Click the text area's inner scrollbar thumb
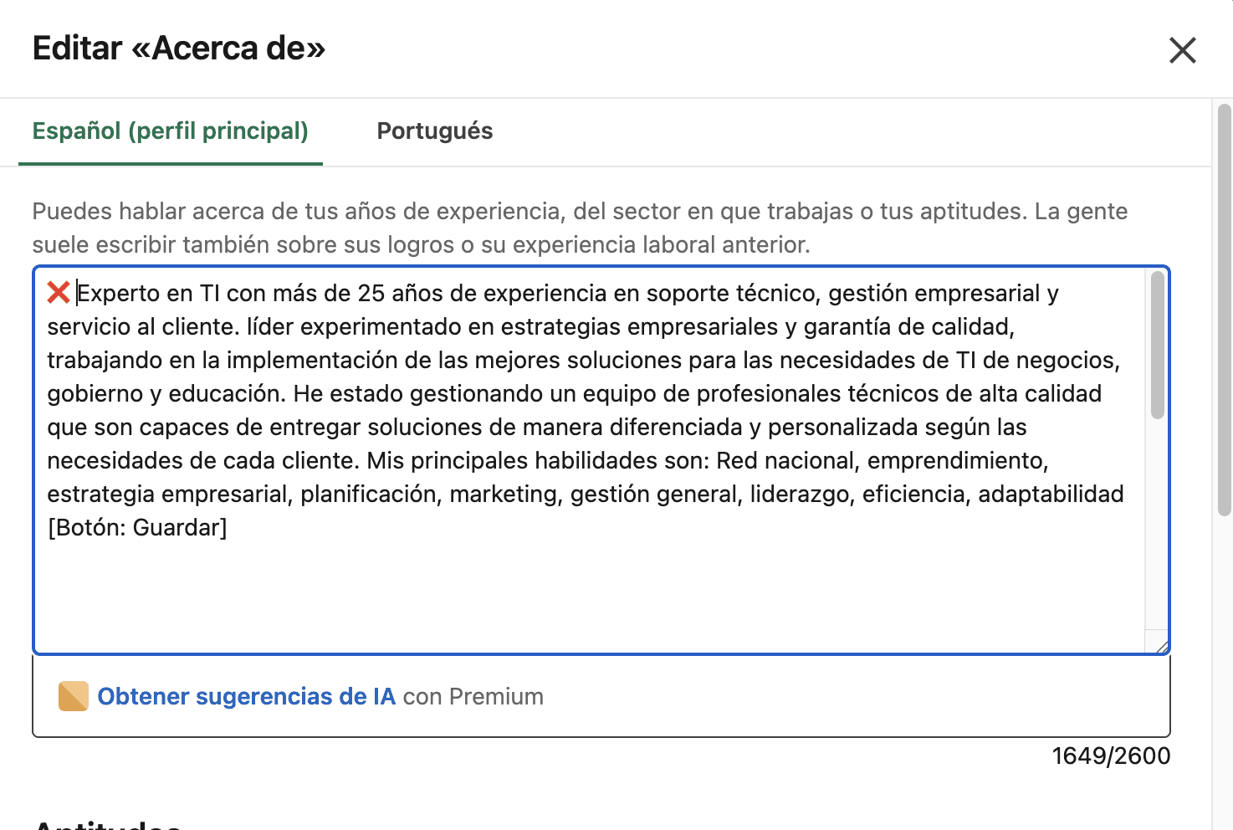 pos(1157,345)
